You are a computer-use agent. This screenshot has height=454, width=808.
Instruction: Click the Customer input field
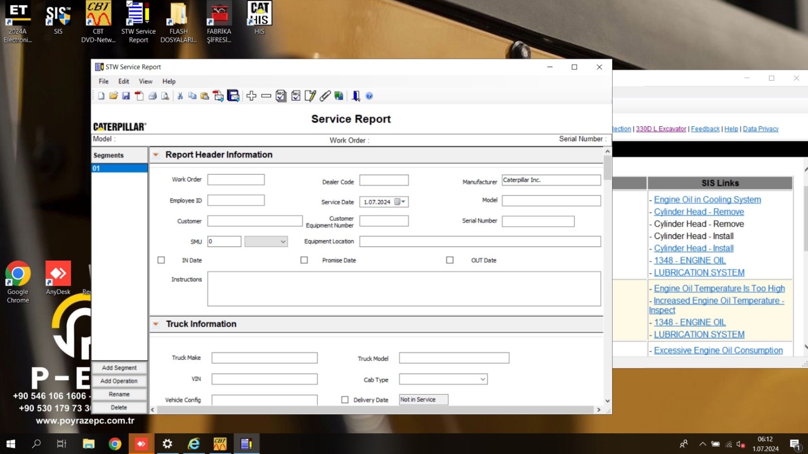tap(255, 221)
